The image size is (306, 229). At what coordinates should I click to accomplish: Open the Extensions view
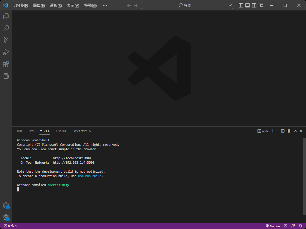[6, 64]
